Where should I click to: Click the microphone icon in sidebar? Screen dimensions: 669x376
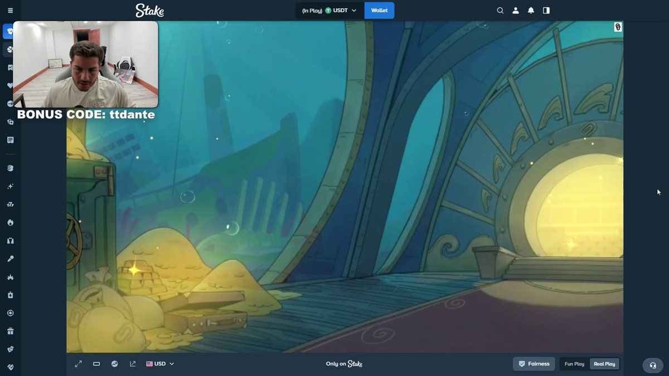[10, 259]
